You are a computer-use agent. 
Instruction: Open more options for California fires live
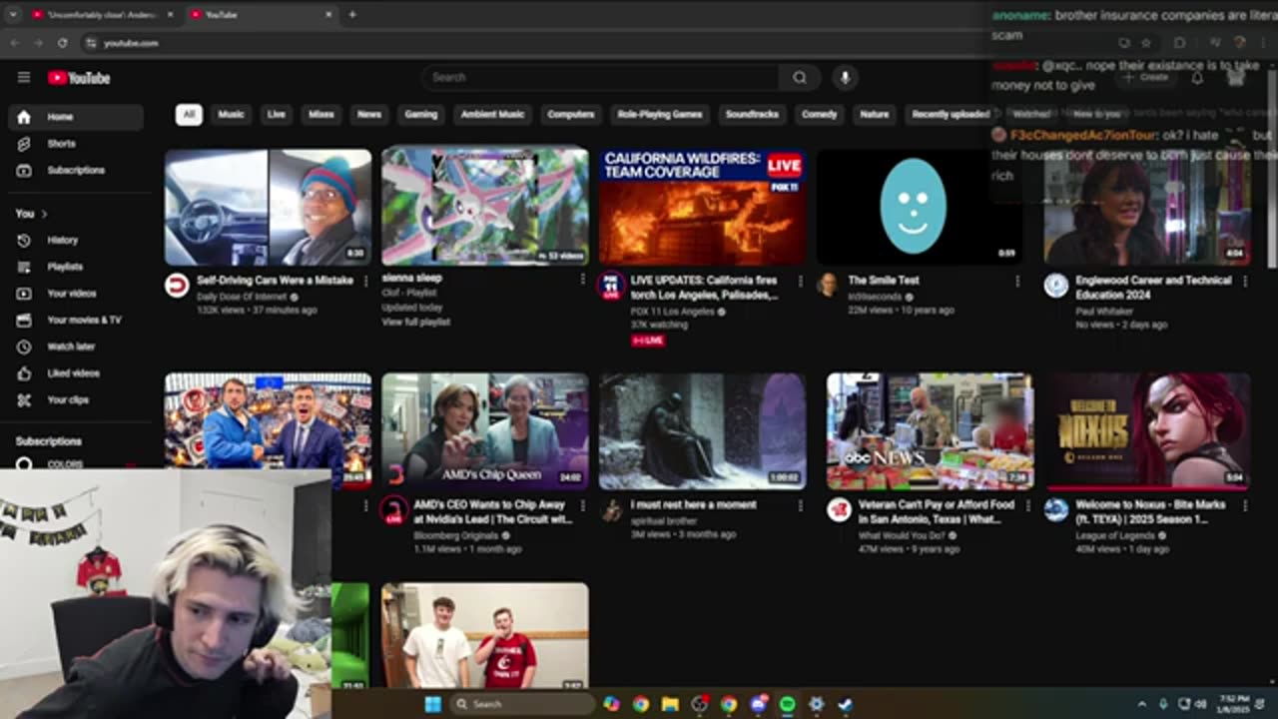tap(800, 282)
